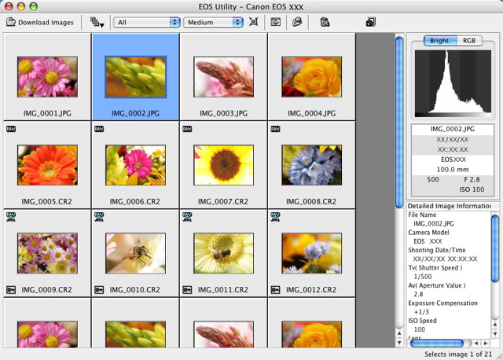The height and width of the screenshot is (360, 503).
Task: Click the +1/3 exposure compensation value
Action: point(421,312)
